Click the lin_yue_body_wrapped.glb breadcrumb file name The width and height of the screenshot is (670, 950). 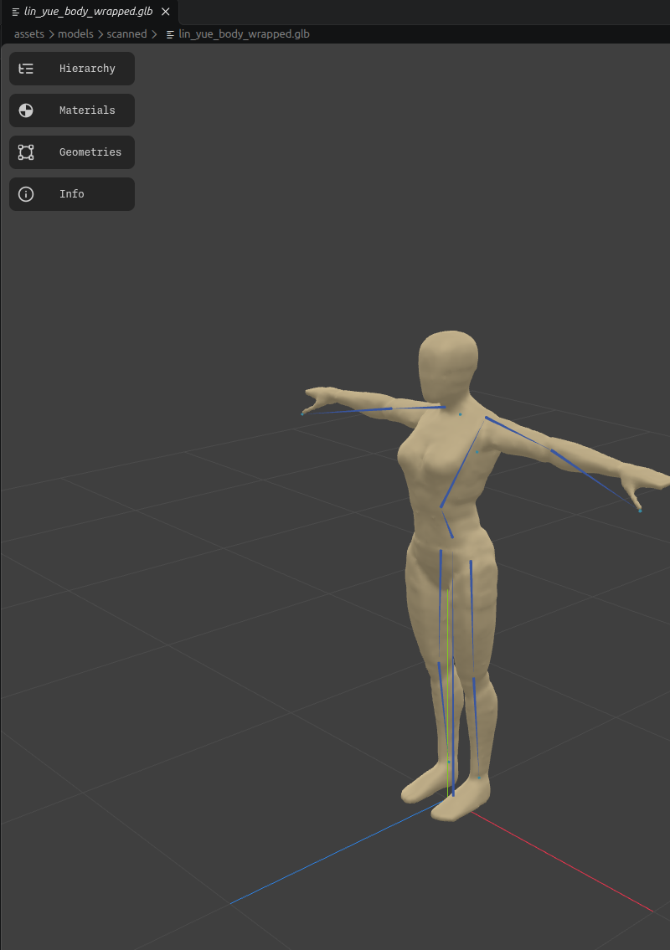[244, 34]
